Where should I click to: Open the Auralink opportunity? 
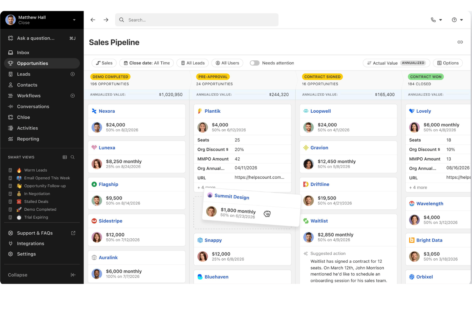[x=108, y=258]
